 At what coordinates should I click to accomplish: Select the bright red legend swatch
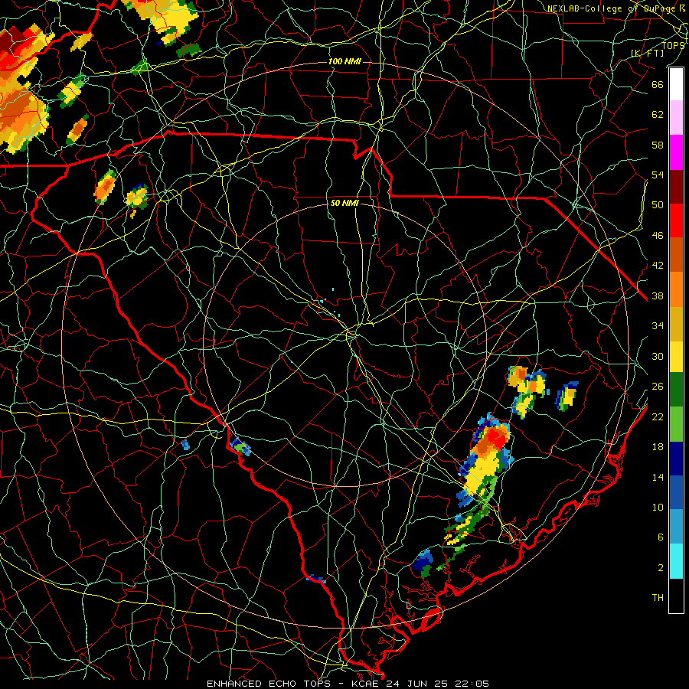coord(676,220)
